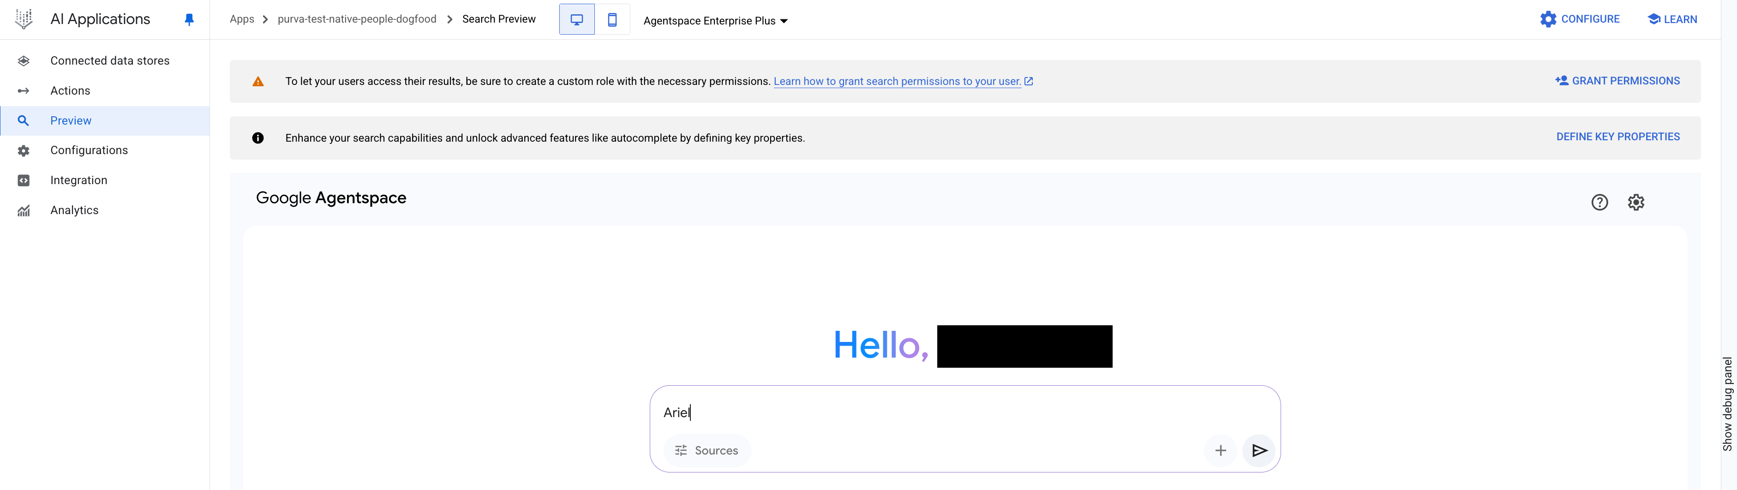Open the Analytics chart icon
The image size is (1737, 490).
pyautogui.click(x=24, y=210)
